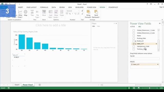
Task: Check the Global_Dimension_2_Code field
Action: [x=134, y=33]
